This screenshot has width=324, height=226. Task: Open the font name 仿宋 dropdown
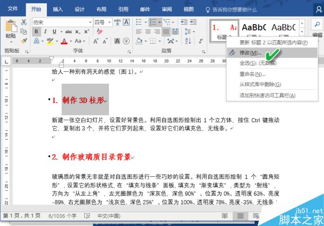[x=90, y=22]
